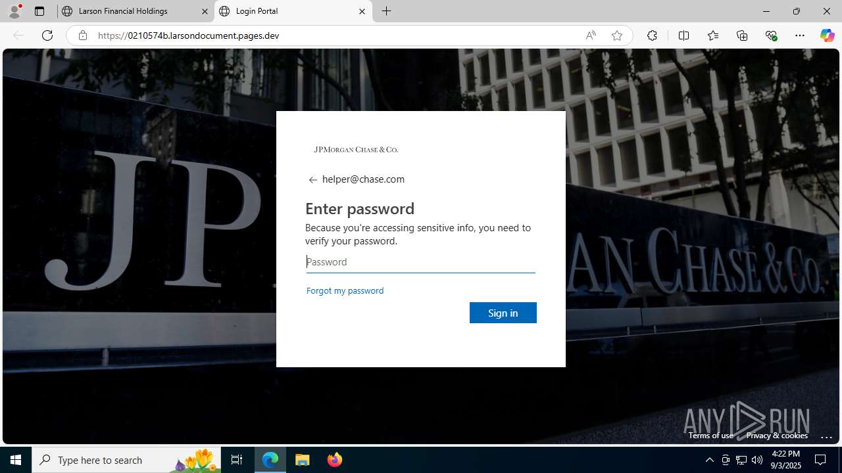Open the notification center

(821, 460)
